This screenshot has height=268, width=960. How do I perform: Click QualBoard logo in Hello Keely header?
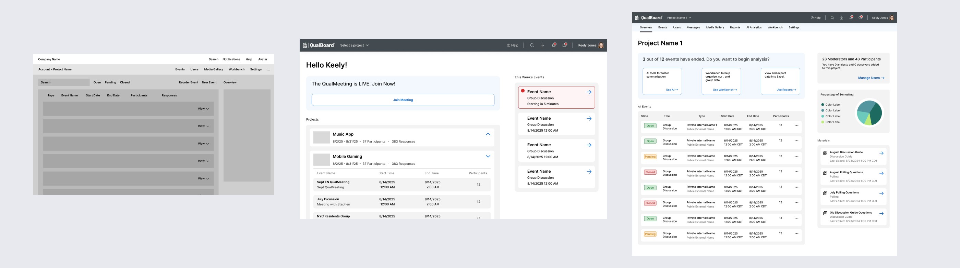point(319,45)
